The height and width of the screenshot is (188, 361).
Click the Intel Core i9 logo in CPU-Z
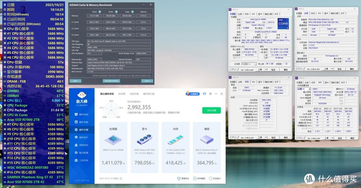pyautogui.click(x=283, y=24)
